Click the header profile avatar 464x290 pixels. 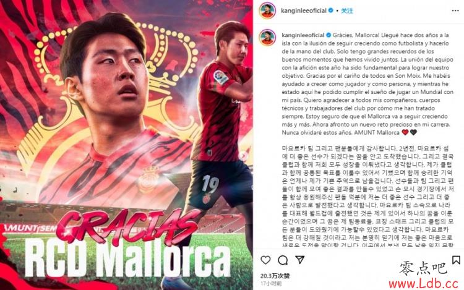[267, 11]
